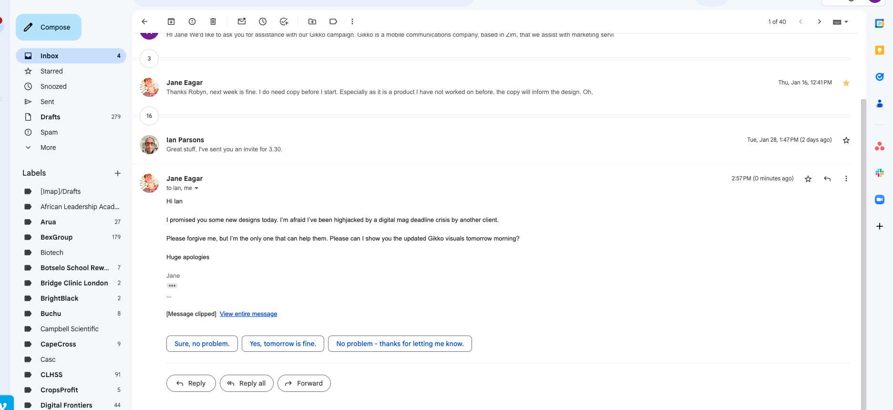Viewport: 893px width, 410px height.
Task: Open the input tools dropdown arrow
Action: coord(846,22)
